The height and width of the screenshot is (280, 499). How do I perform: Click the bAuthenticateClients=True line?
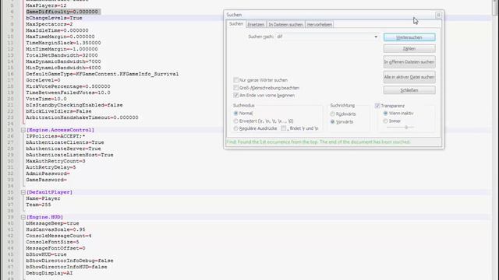[x=65, y=142]
